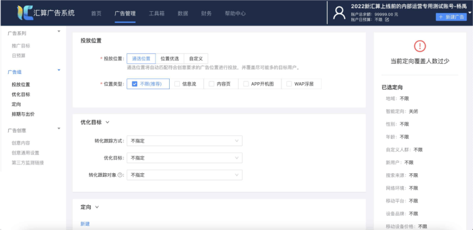473x230 pixels.
Task: Collapse the 广告系列 sidebar group
Action: (x=59, y=31)
